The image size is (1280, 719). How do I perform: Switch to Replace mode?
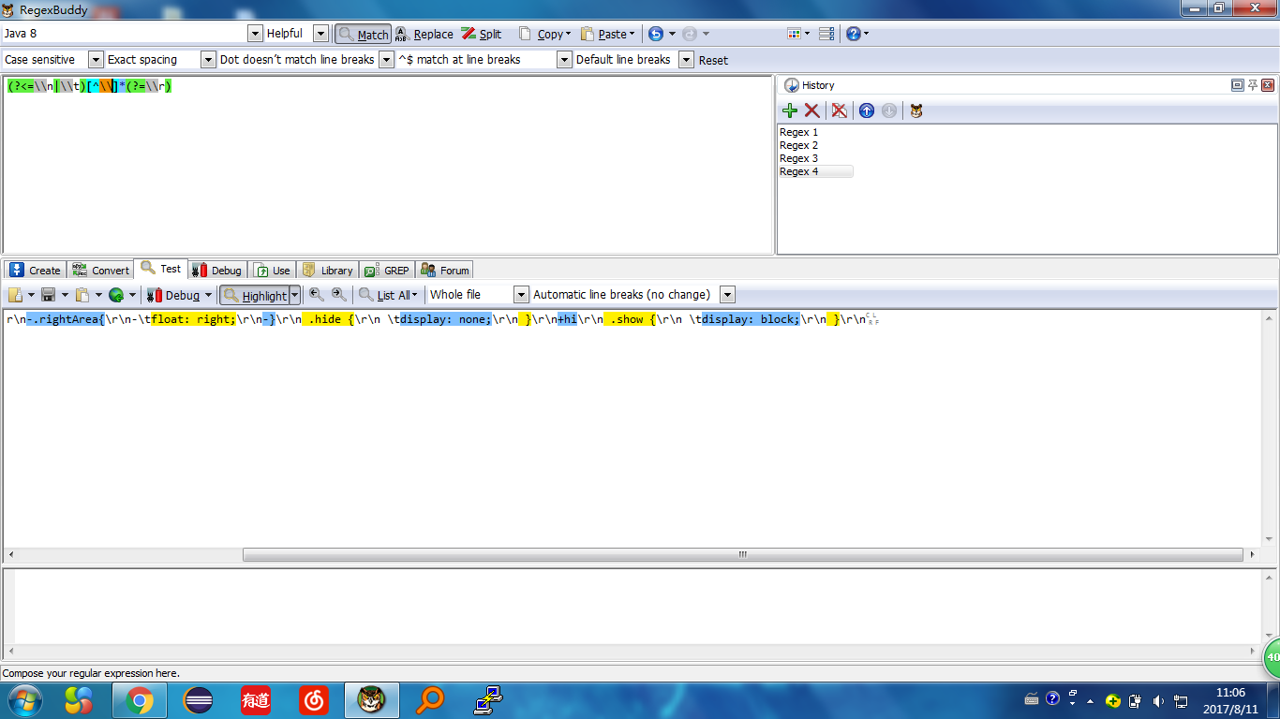pyautogui.click(x=424, y=34)
